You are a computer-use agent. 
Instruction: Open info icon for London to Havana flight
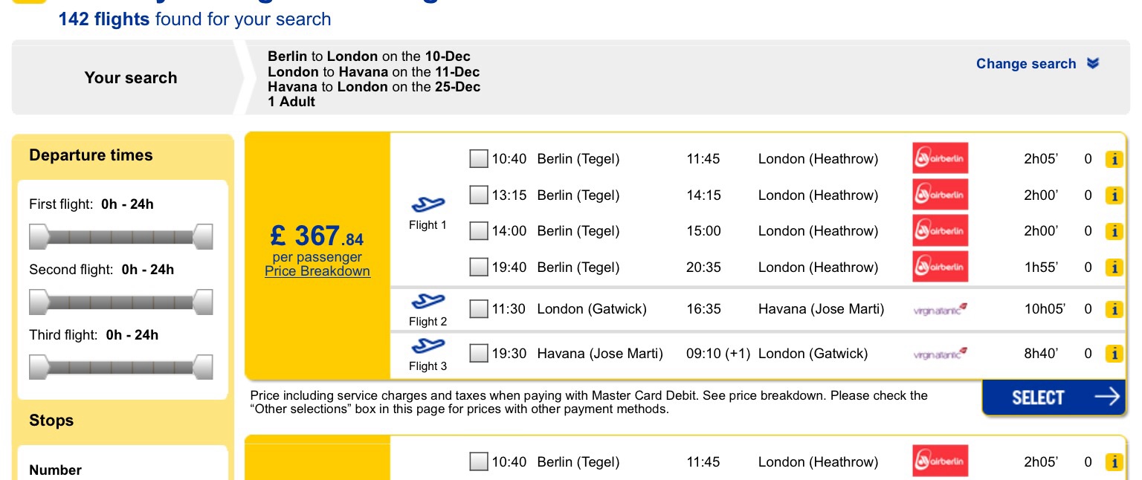tap(1113, 309)
